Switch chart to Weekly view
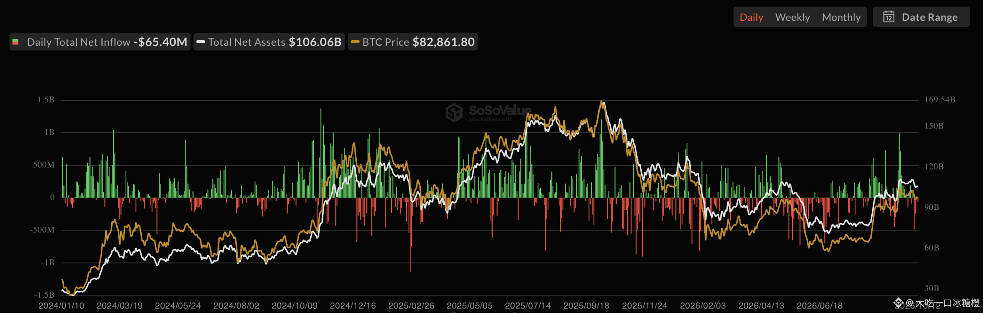Screen dimensions: 983x313 pyautogui.click(x=793, y=17)
